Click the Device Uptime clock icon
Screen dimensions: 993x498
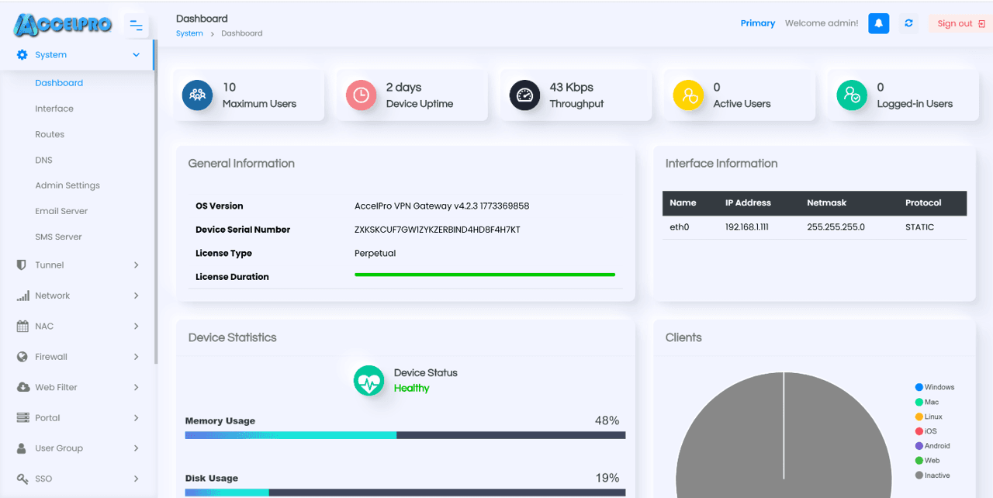[361, 95]
